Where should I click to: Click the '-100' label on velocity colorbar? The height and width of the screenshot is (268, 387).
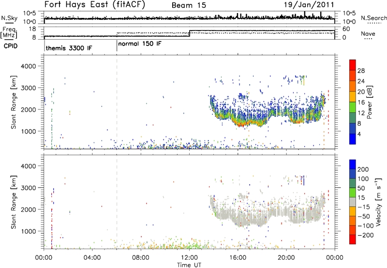(x=366, y=225)
